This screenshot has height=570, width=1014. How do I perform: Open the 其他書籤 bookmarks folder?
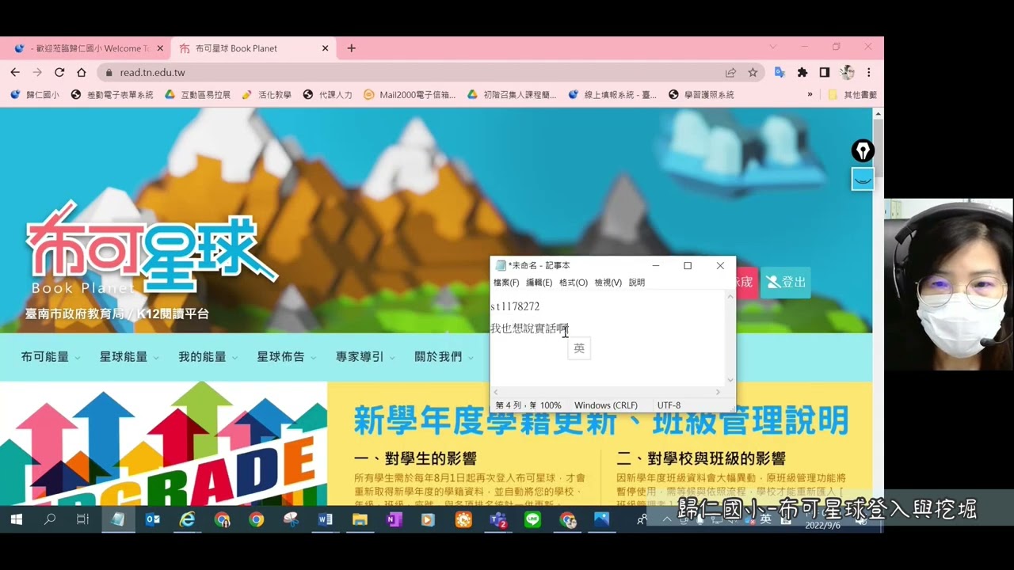point(852,94)
